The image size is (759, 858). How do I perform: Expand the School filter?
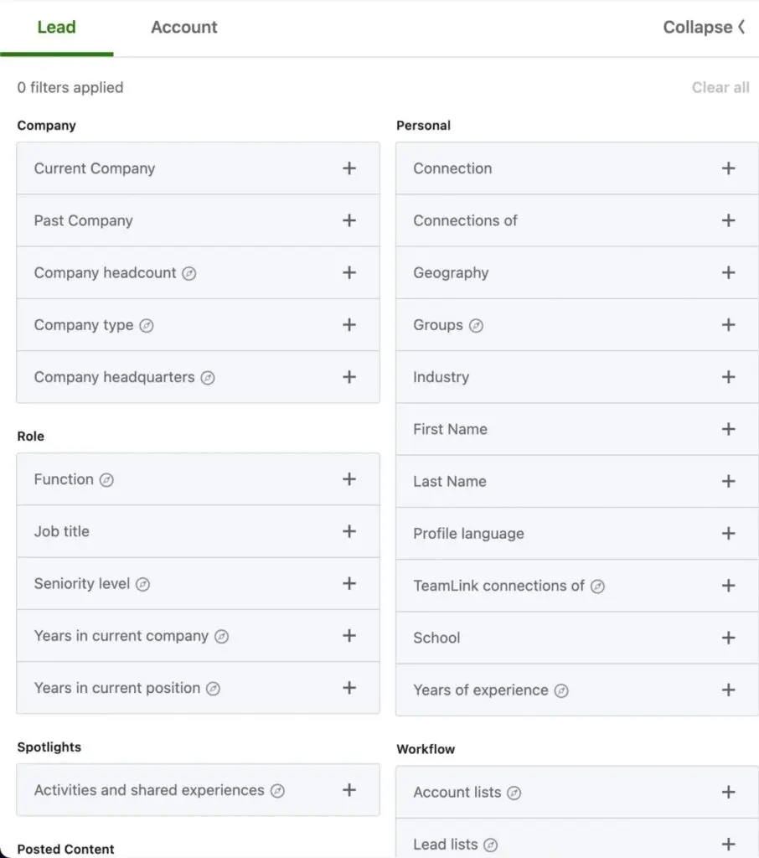click(x=728, y=638)
